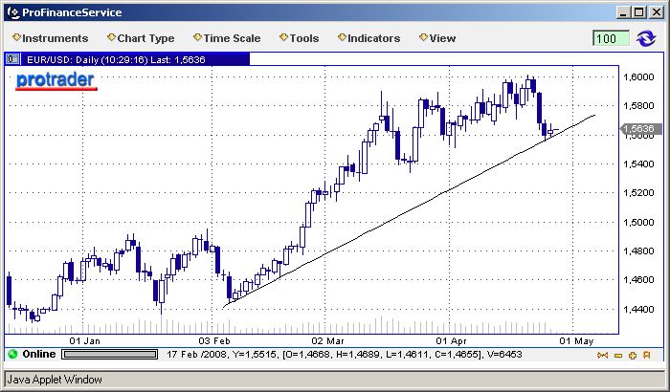This screenshot has width=670, height=392.
Task: Click the 1,6000 price axis label
Action: click(x=638, y=76)
